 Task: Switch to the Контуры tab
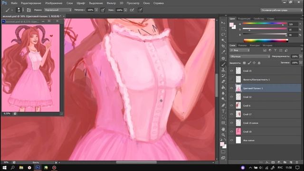(255, 46)
